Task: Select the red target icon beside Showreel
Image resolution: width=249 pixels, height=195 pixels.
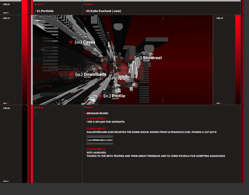Action: (x=131, y=58)
